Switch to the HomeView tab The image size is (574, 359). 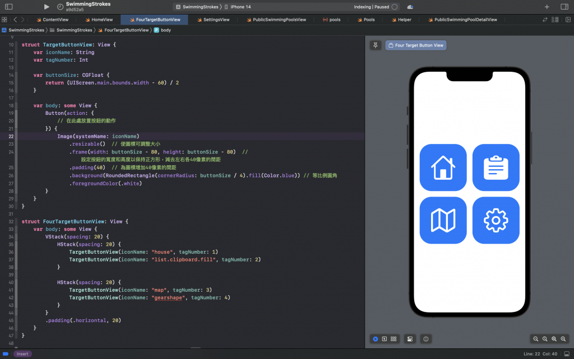[99, 20]
